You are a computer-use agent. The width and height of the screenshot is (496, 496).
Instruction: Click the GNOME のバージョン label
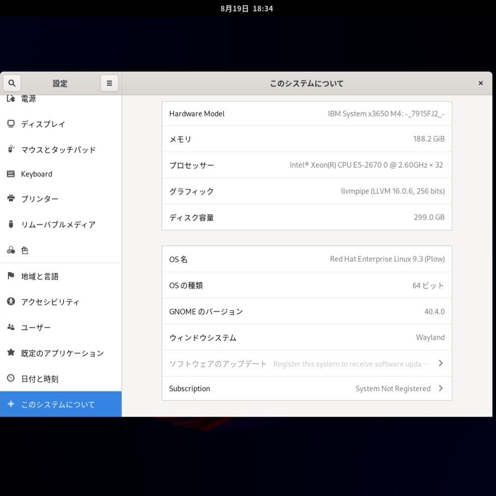[206, 312]
